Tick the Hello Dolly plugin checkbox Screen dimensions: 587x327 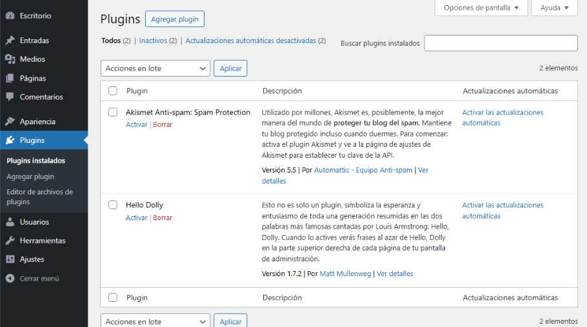(113, 205)
